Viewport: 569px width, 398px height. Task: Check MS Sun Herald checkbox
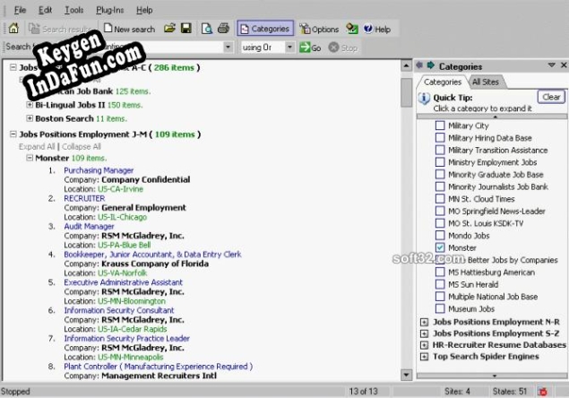(440, 284)
